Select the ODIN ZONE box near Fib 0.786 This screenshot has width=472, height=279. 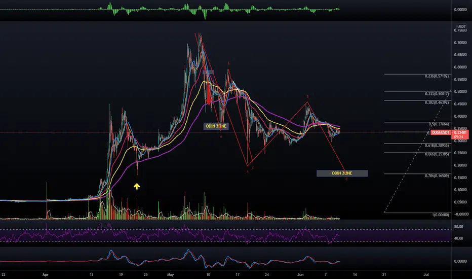tap(342, 173)
